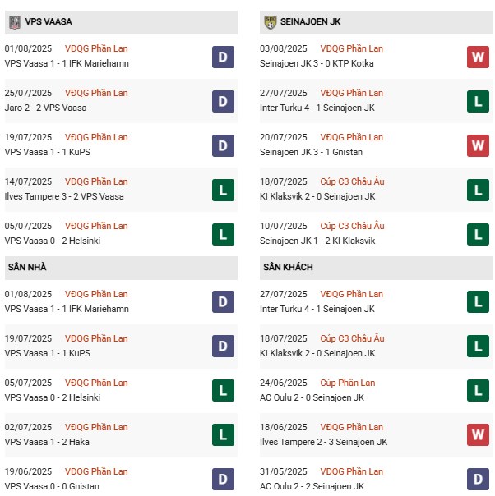
Task: Click the W badge for Ilves Tampere 2-3 Seinajoen JK
Action: (x=478, y=435)
